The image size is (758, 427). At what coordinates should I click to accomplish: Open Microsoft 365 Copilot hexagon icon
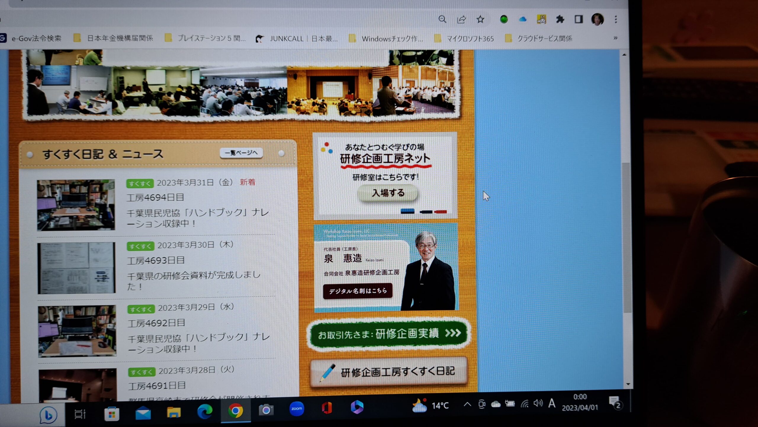(357, 407)
